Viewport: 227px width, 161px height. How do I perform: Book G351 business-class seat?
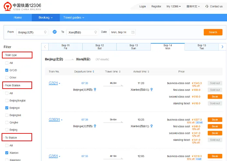coord(215,156)
